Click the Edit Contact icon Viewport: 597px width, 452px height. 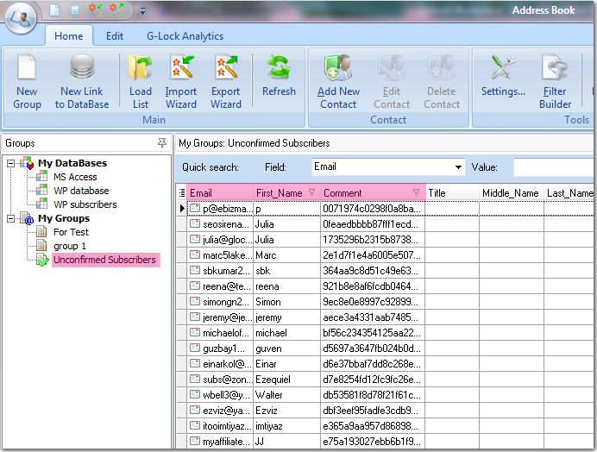tap(391, 68)
